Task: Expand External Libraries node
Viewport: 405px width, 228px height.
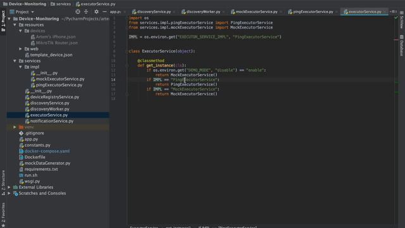Action: tap(9, 187)
